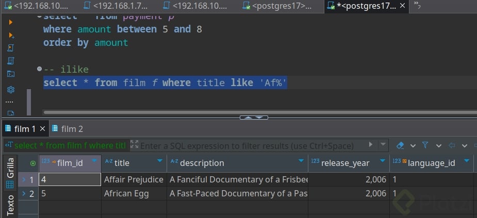The height and width of the screenshot is (218, 477).
Task: Click the execute script icon in left gutter
Action: [x=10, y=35]
